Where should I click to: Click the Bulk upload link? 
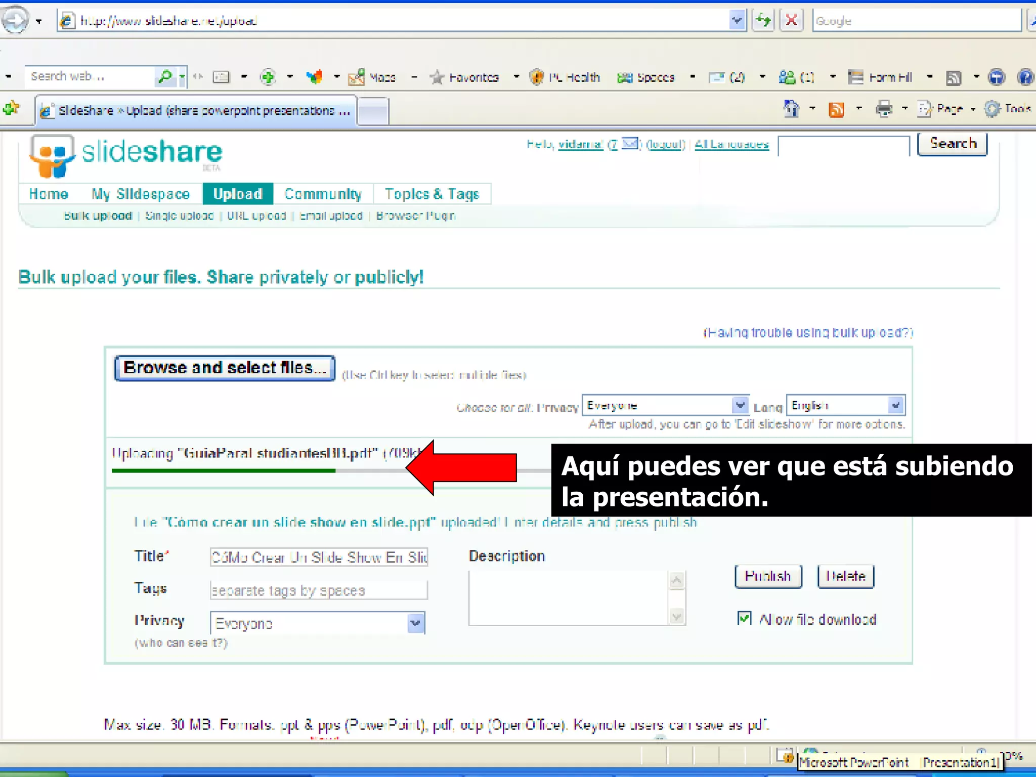98,215
